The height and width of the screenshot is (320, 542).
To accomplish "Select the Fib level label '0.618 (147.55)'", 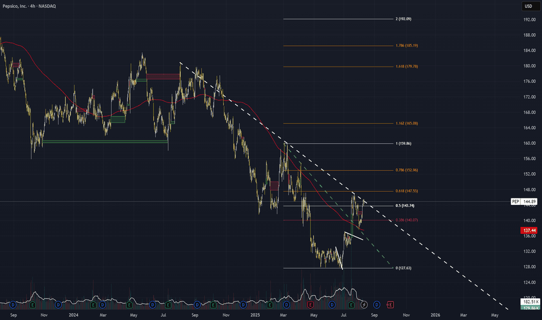I will coord(406,191).
